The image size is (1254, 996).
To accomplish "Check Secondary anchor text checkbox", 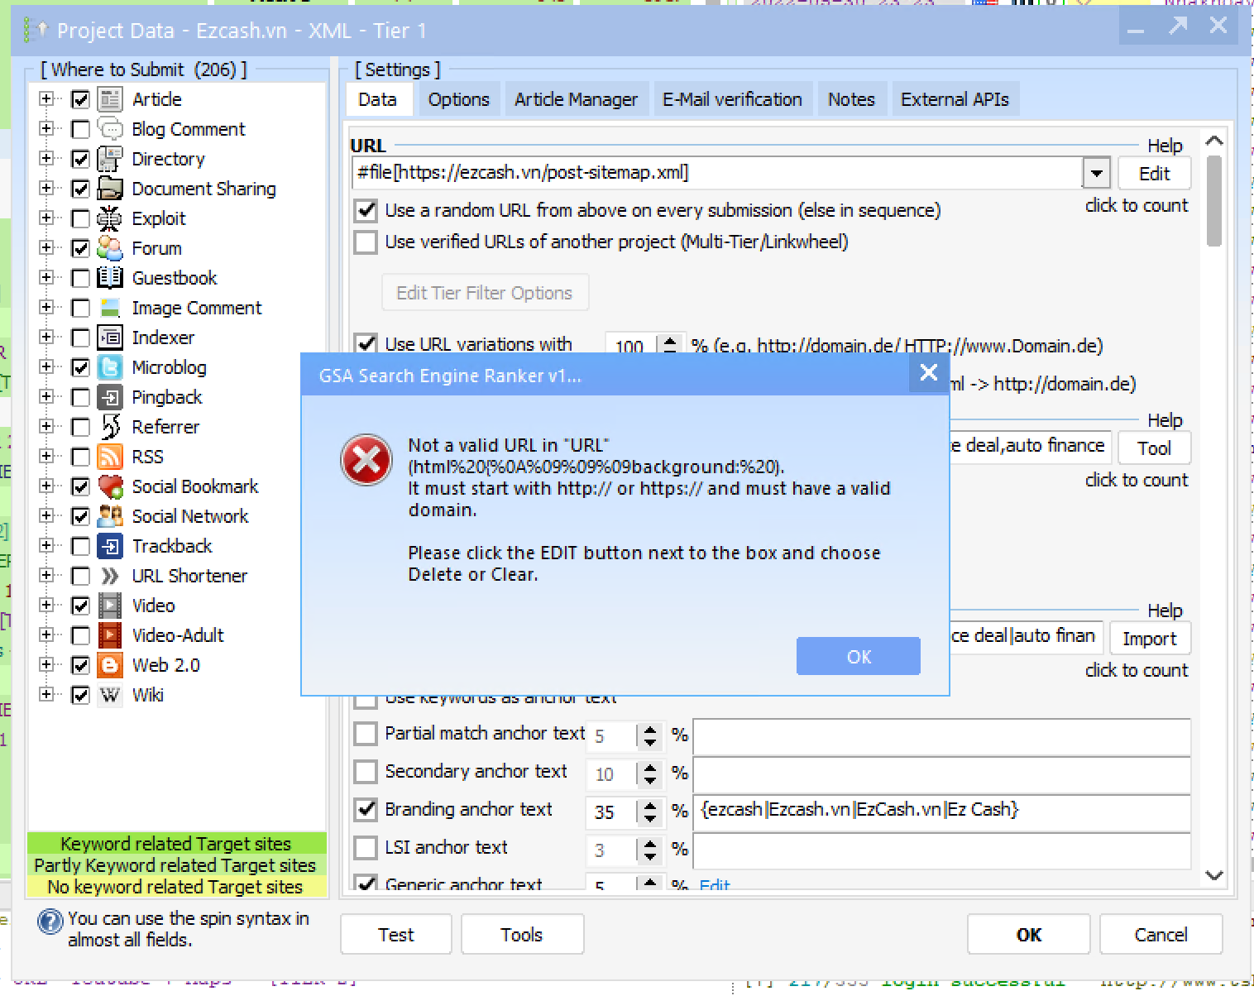I will 366,772.
